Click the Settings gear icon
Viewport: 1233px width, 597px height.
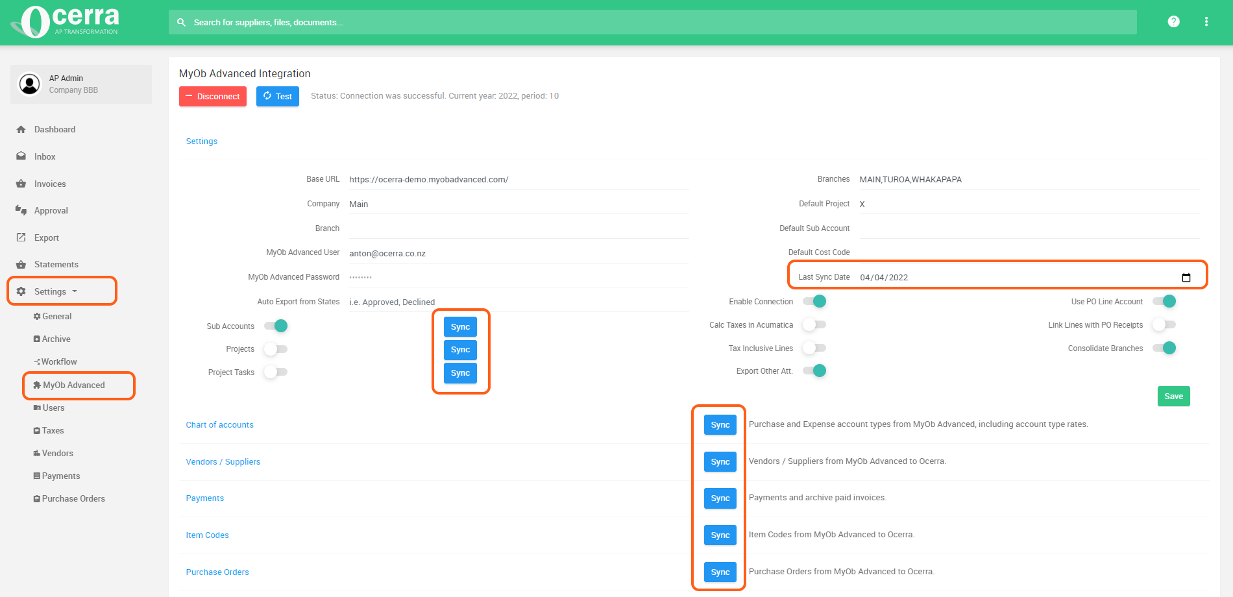pyautogui.click(x=21, y=291)
